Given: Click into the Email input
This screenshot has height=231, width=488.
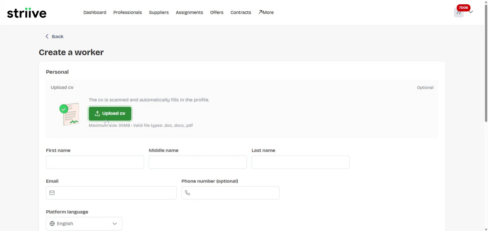Looking at the screenshot, I should point(111,193).
